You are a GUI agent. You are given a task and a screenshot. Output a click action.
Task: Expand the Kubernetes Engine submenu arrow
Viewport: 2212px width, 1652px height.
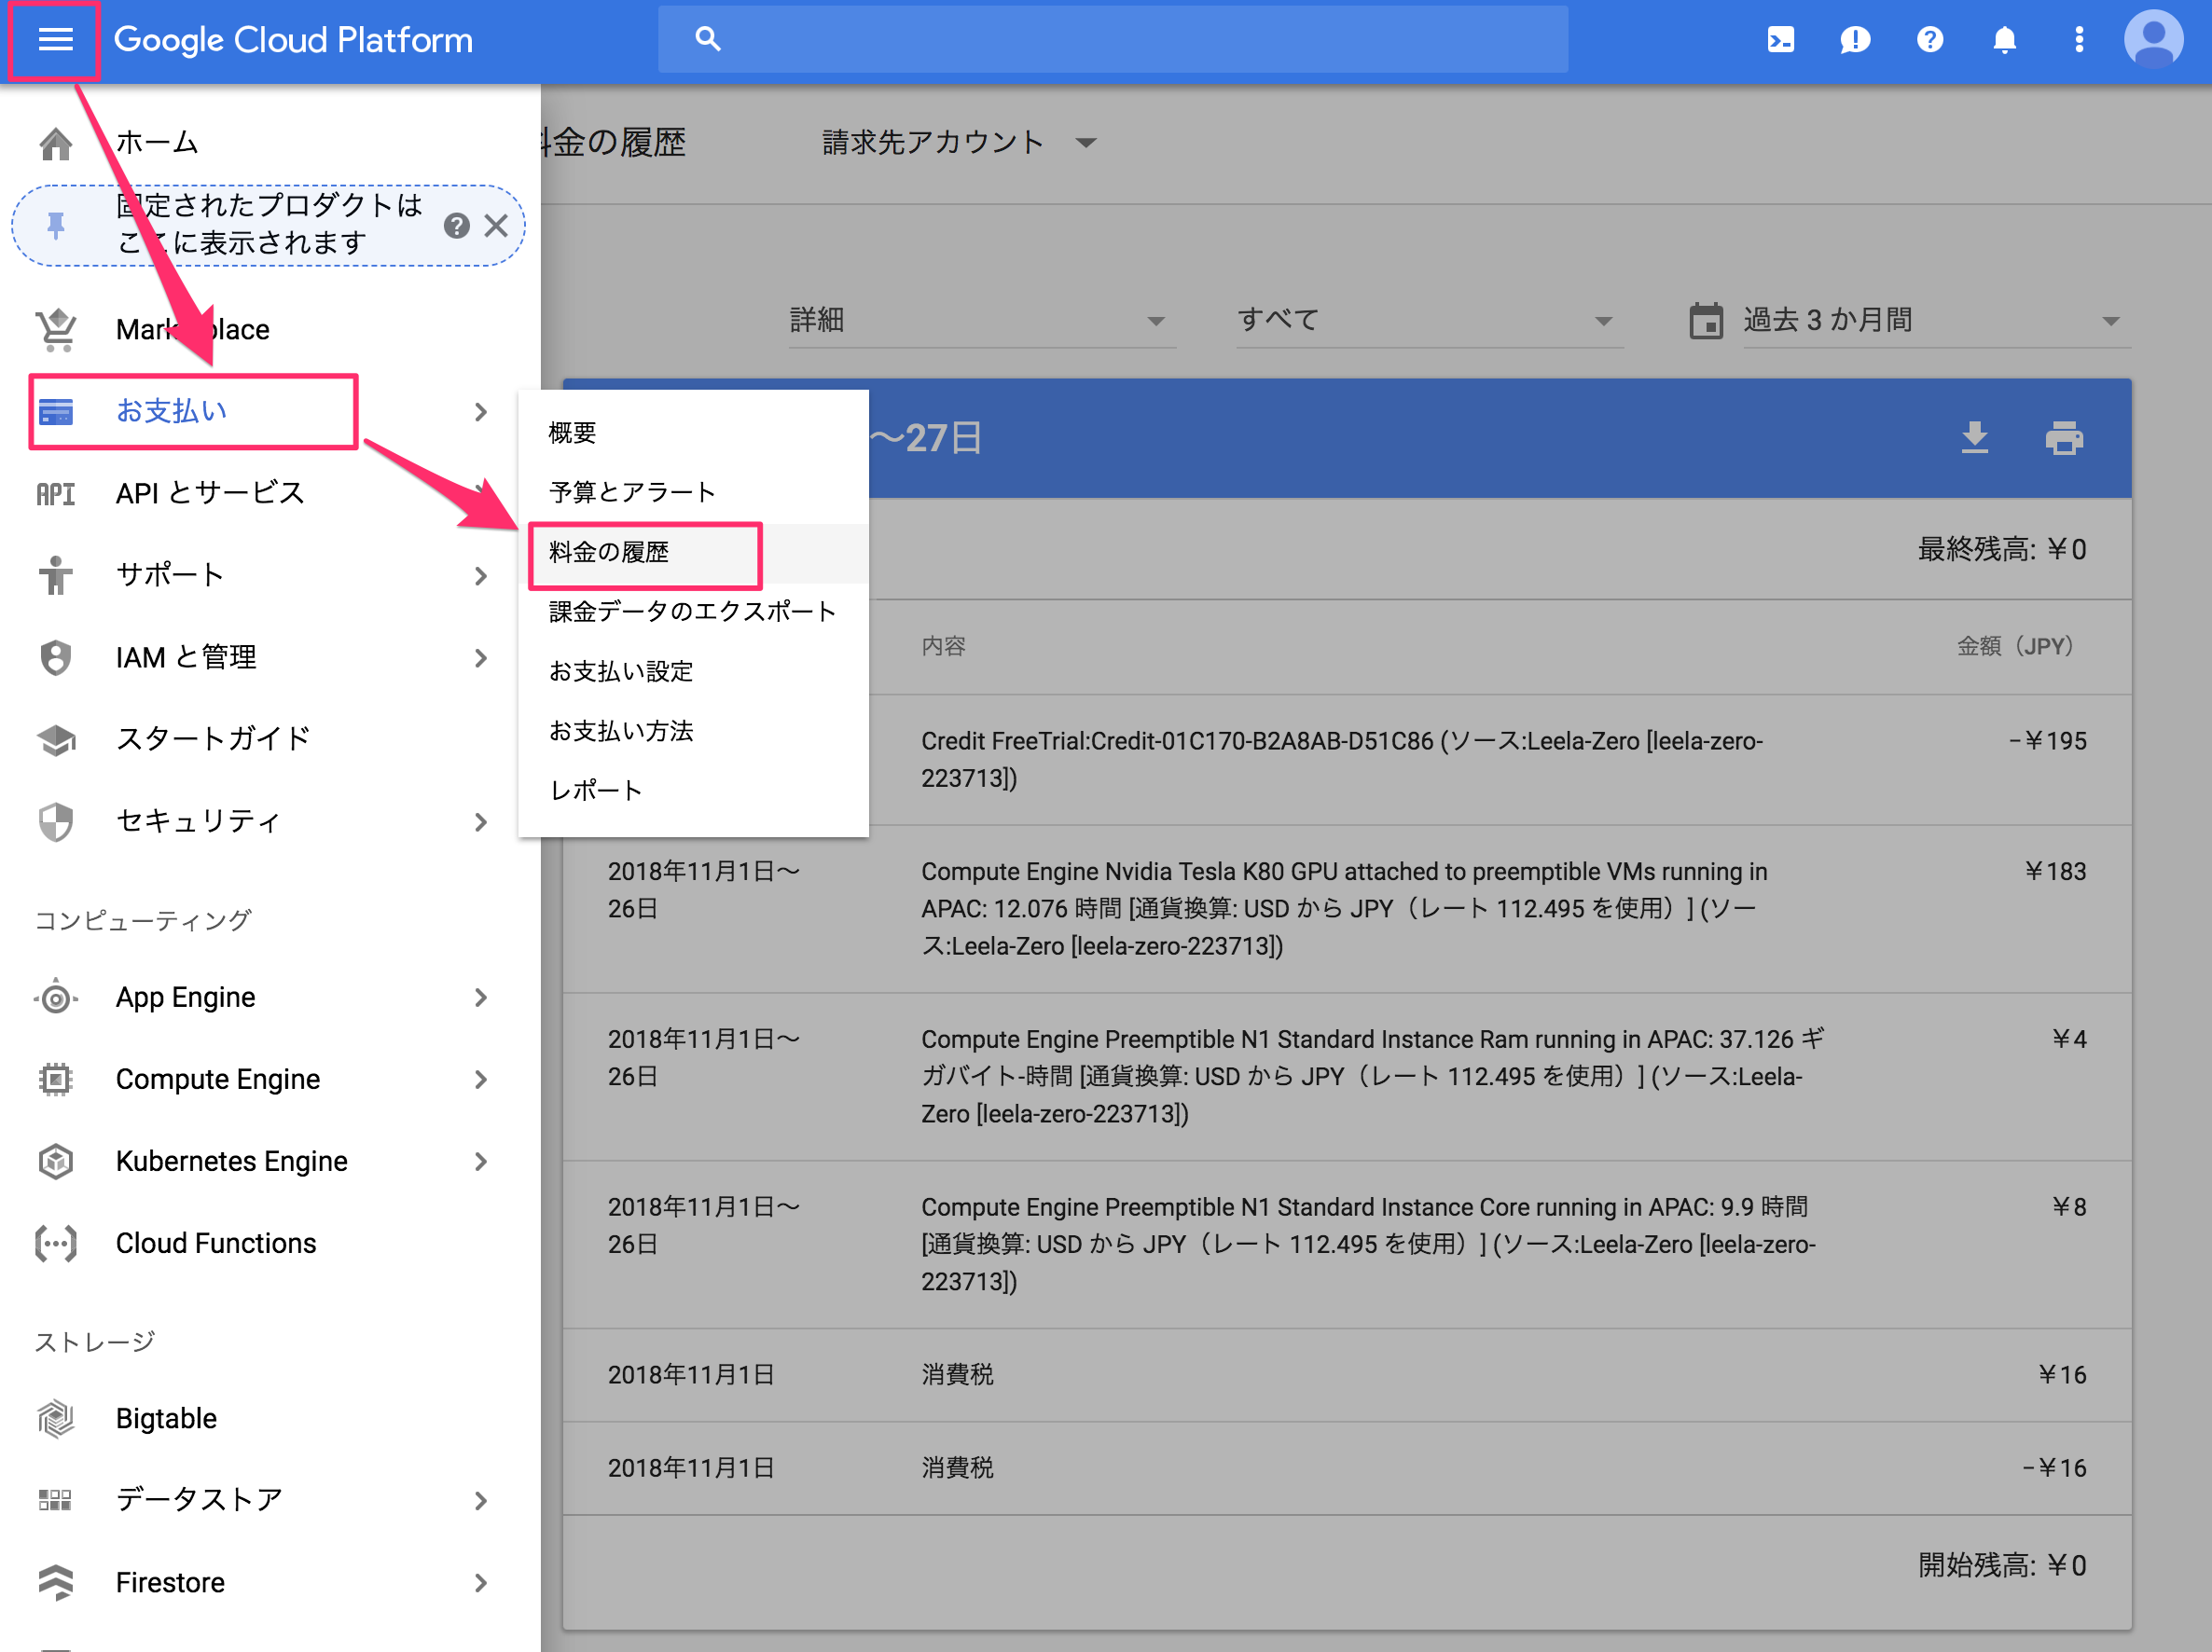(481, 1161)
